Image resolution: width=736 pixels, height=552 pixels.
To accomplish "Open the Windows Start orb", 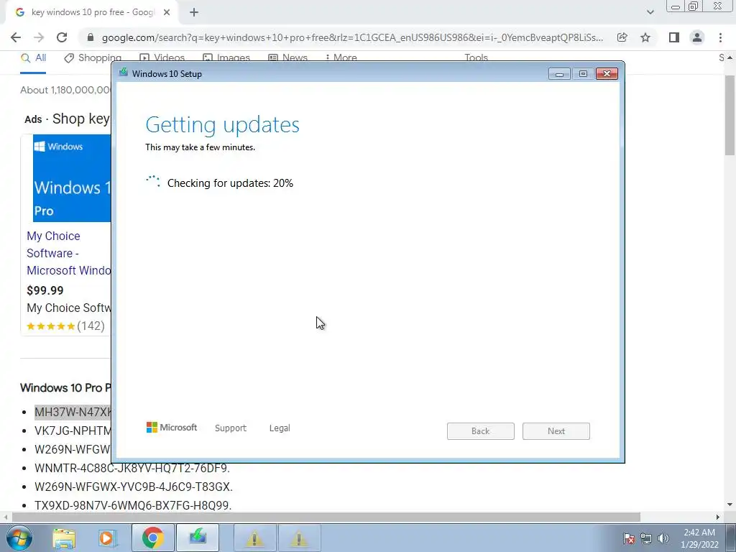I will [19, 538].
